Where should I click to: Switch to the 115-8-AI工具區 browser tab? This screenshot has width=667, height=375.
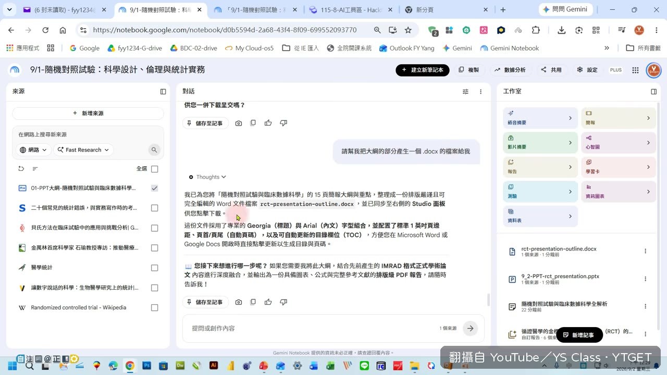coord(351,10)
